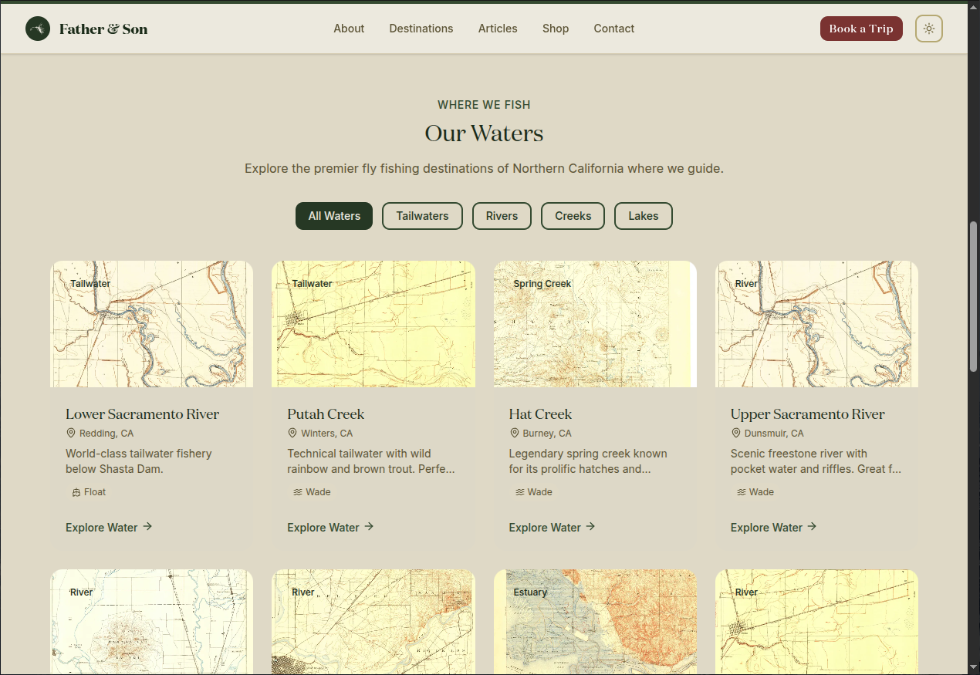This screenshot has width=980, height=675.
Task: Open Explore Water for Upper Sacramento River
Action: coord(768,527)
